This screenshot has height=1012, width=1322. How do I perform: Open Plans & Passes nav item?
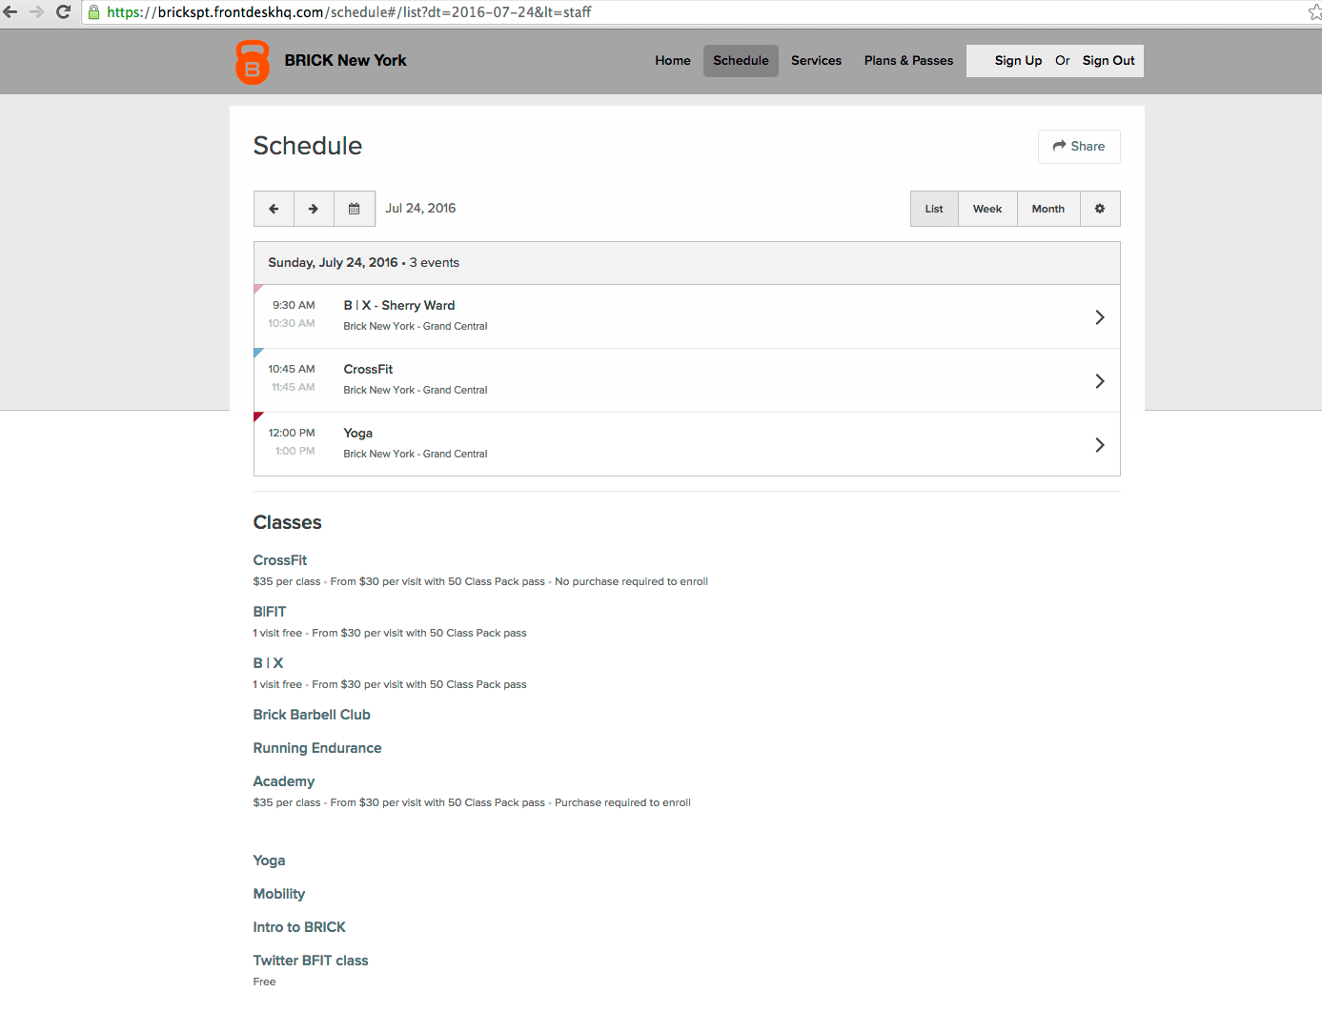908,61
